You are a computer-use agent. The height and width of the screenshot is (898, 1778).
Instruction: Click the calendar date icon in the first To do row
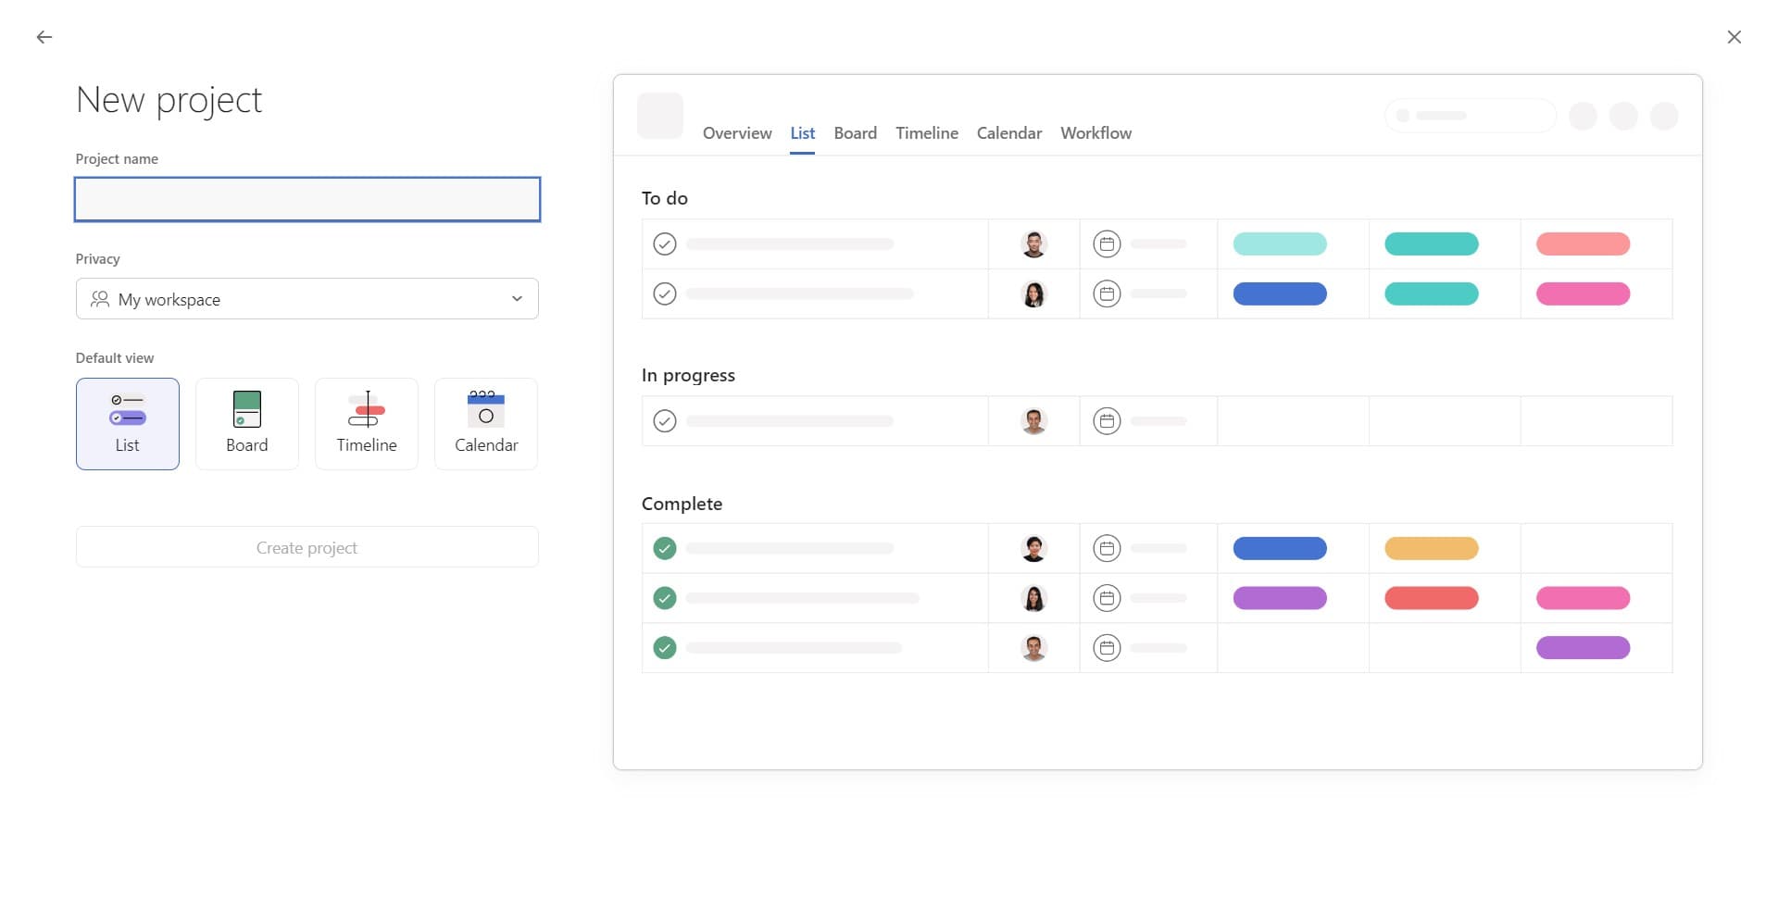1107,243
